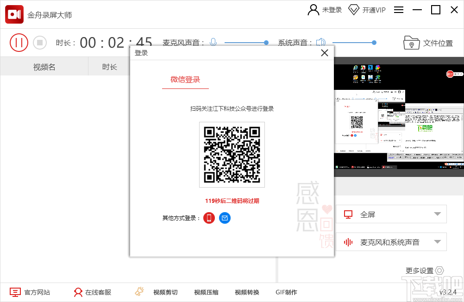Screen dimensions: 464x302
Task: Stop the recording with the stop button
Action: coord(40,42)
